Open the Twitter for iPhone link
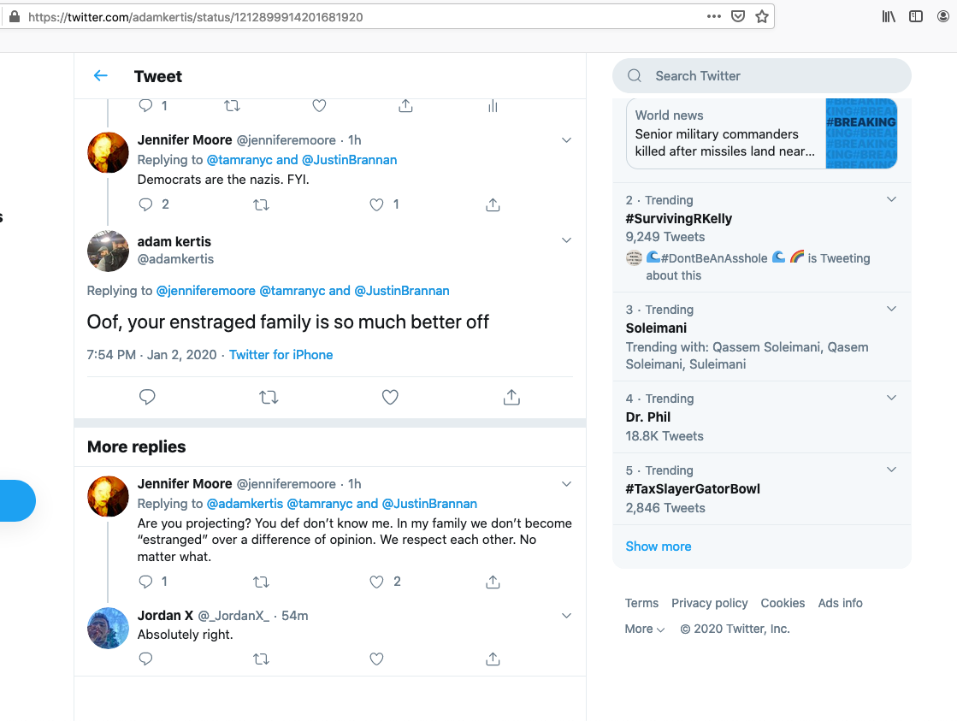This screenshot has width=957, height=721. click(x=281, y=355)
